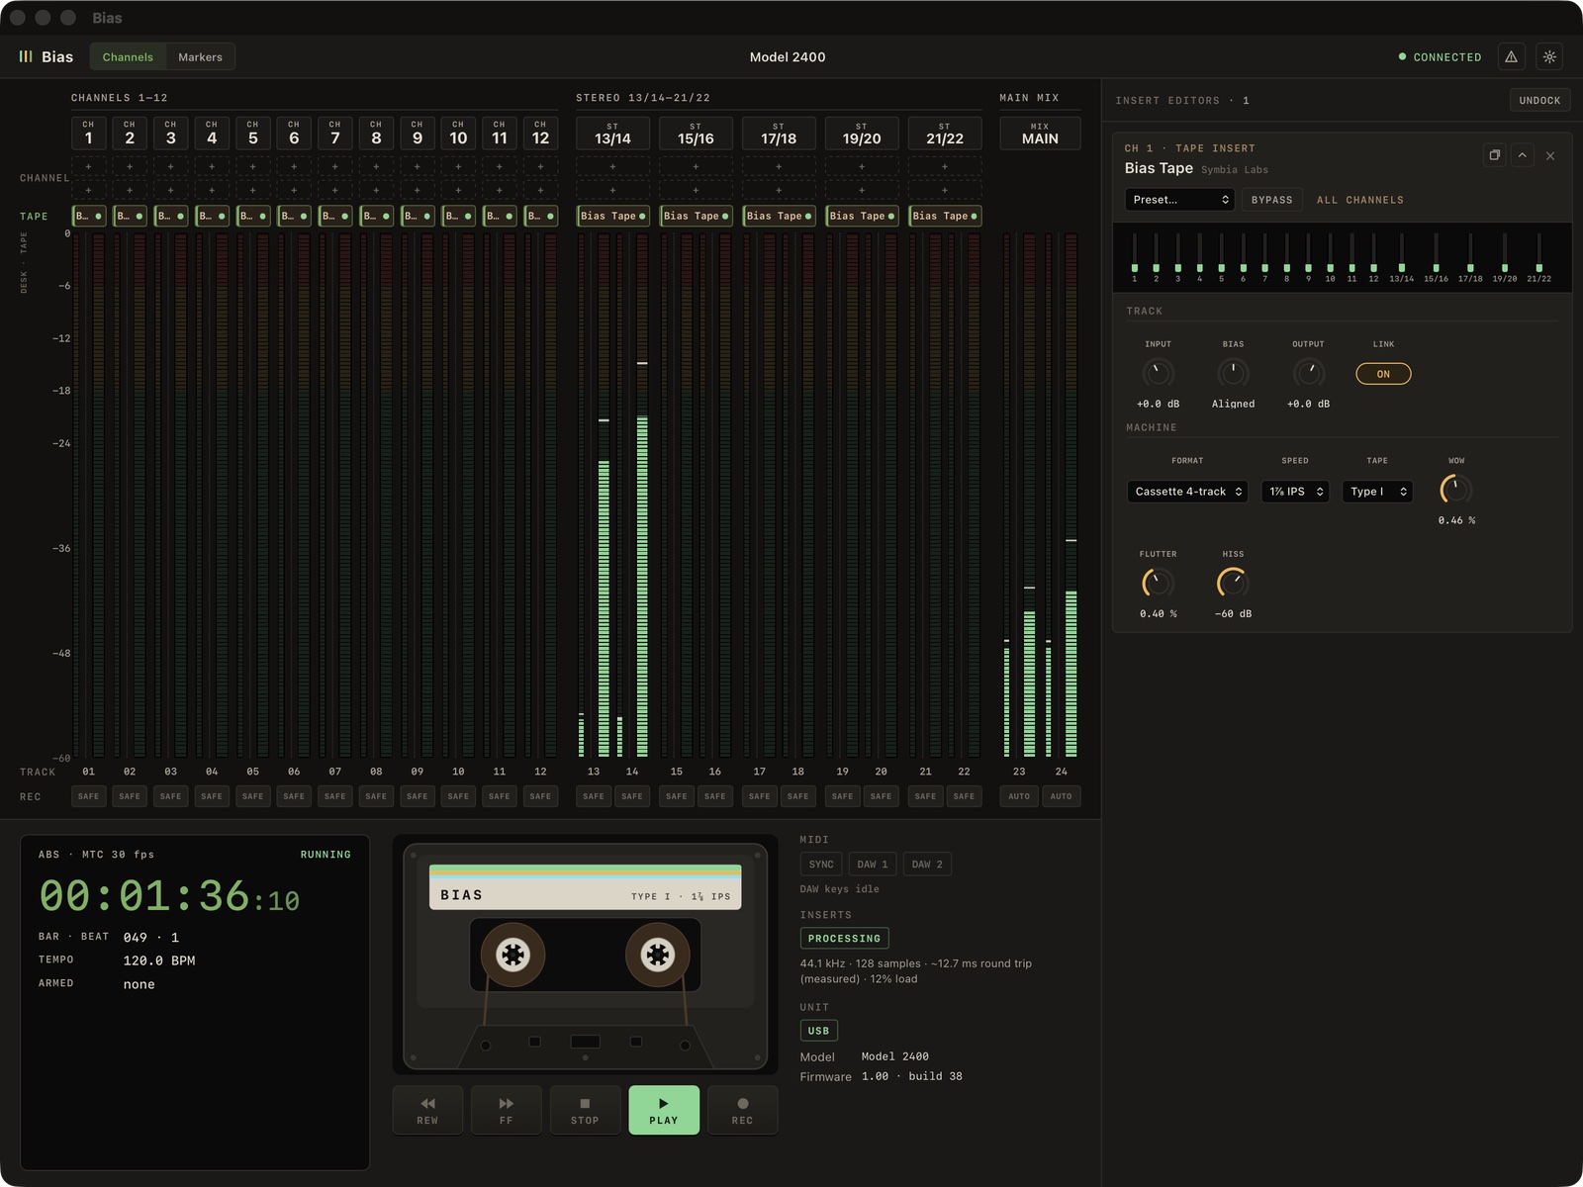Toggle AUTO record mode for track 23
This screenshot has width=1583, height=1187.
pos(1019,796)
